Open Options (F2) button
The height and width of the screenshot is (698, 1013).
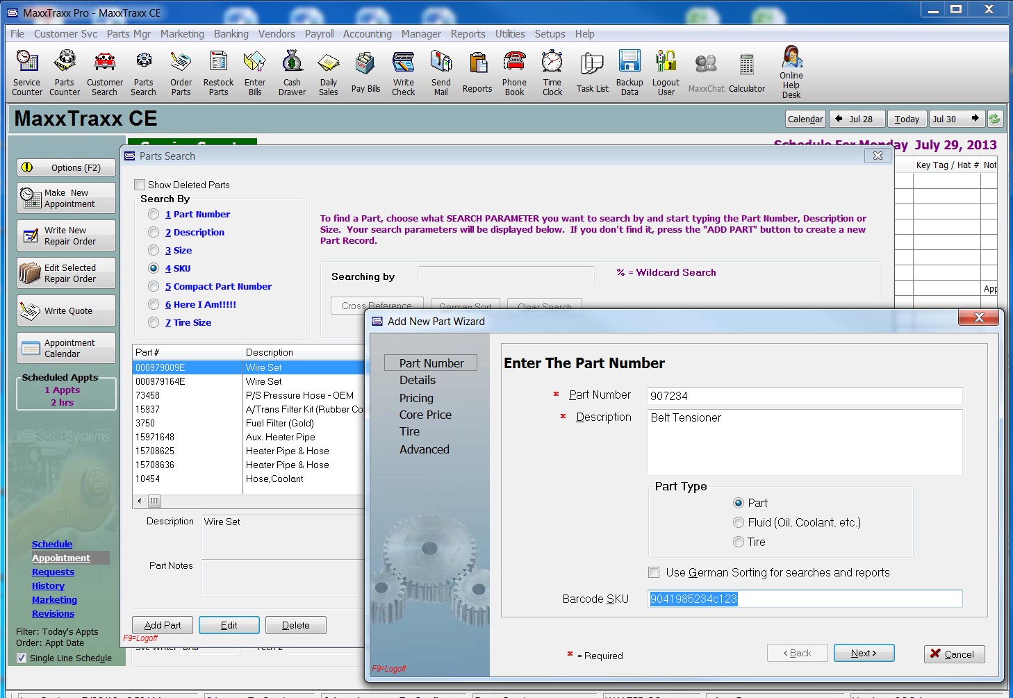(x=67, y=167)
